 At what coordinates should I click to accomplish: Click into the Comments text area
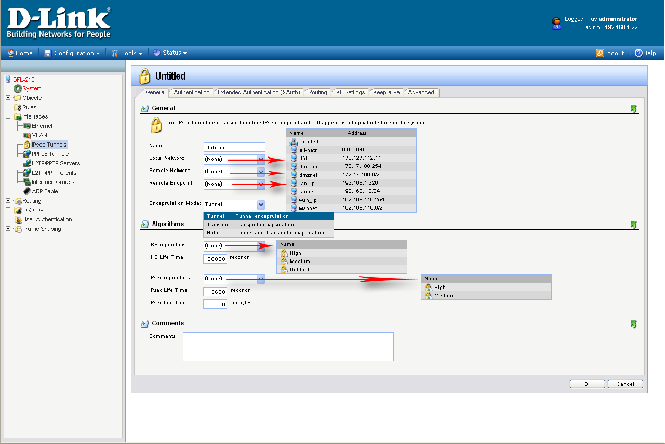pyautogui.click(x=288, y=346)
